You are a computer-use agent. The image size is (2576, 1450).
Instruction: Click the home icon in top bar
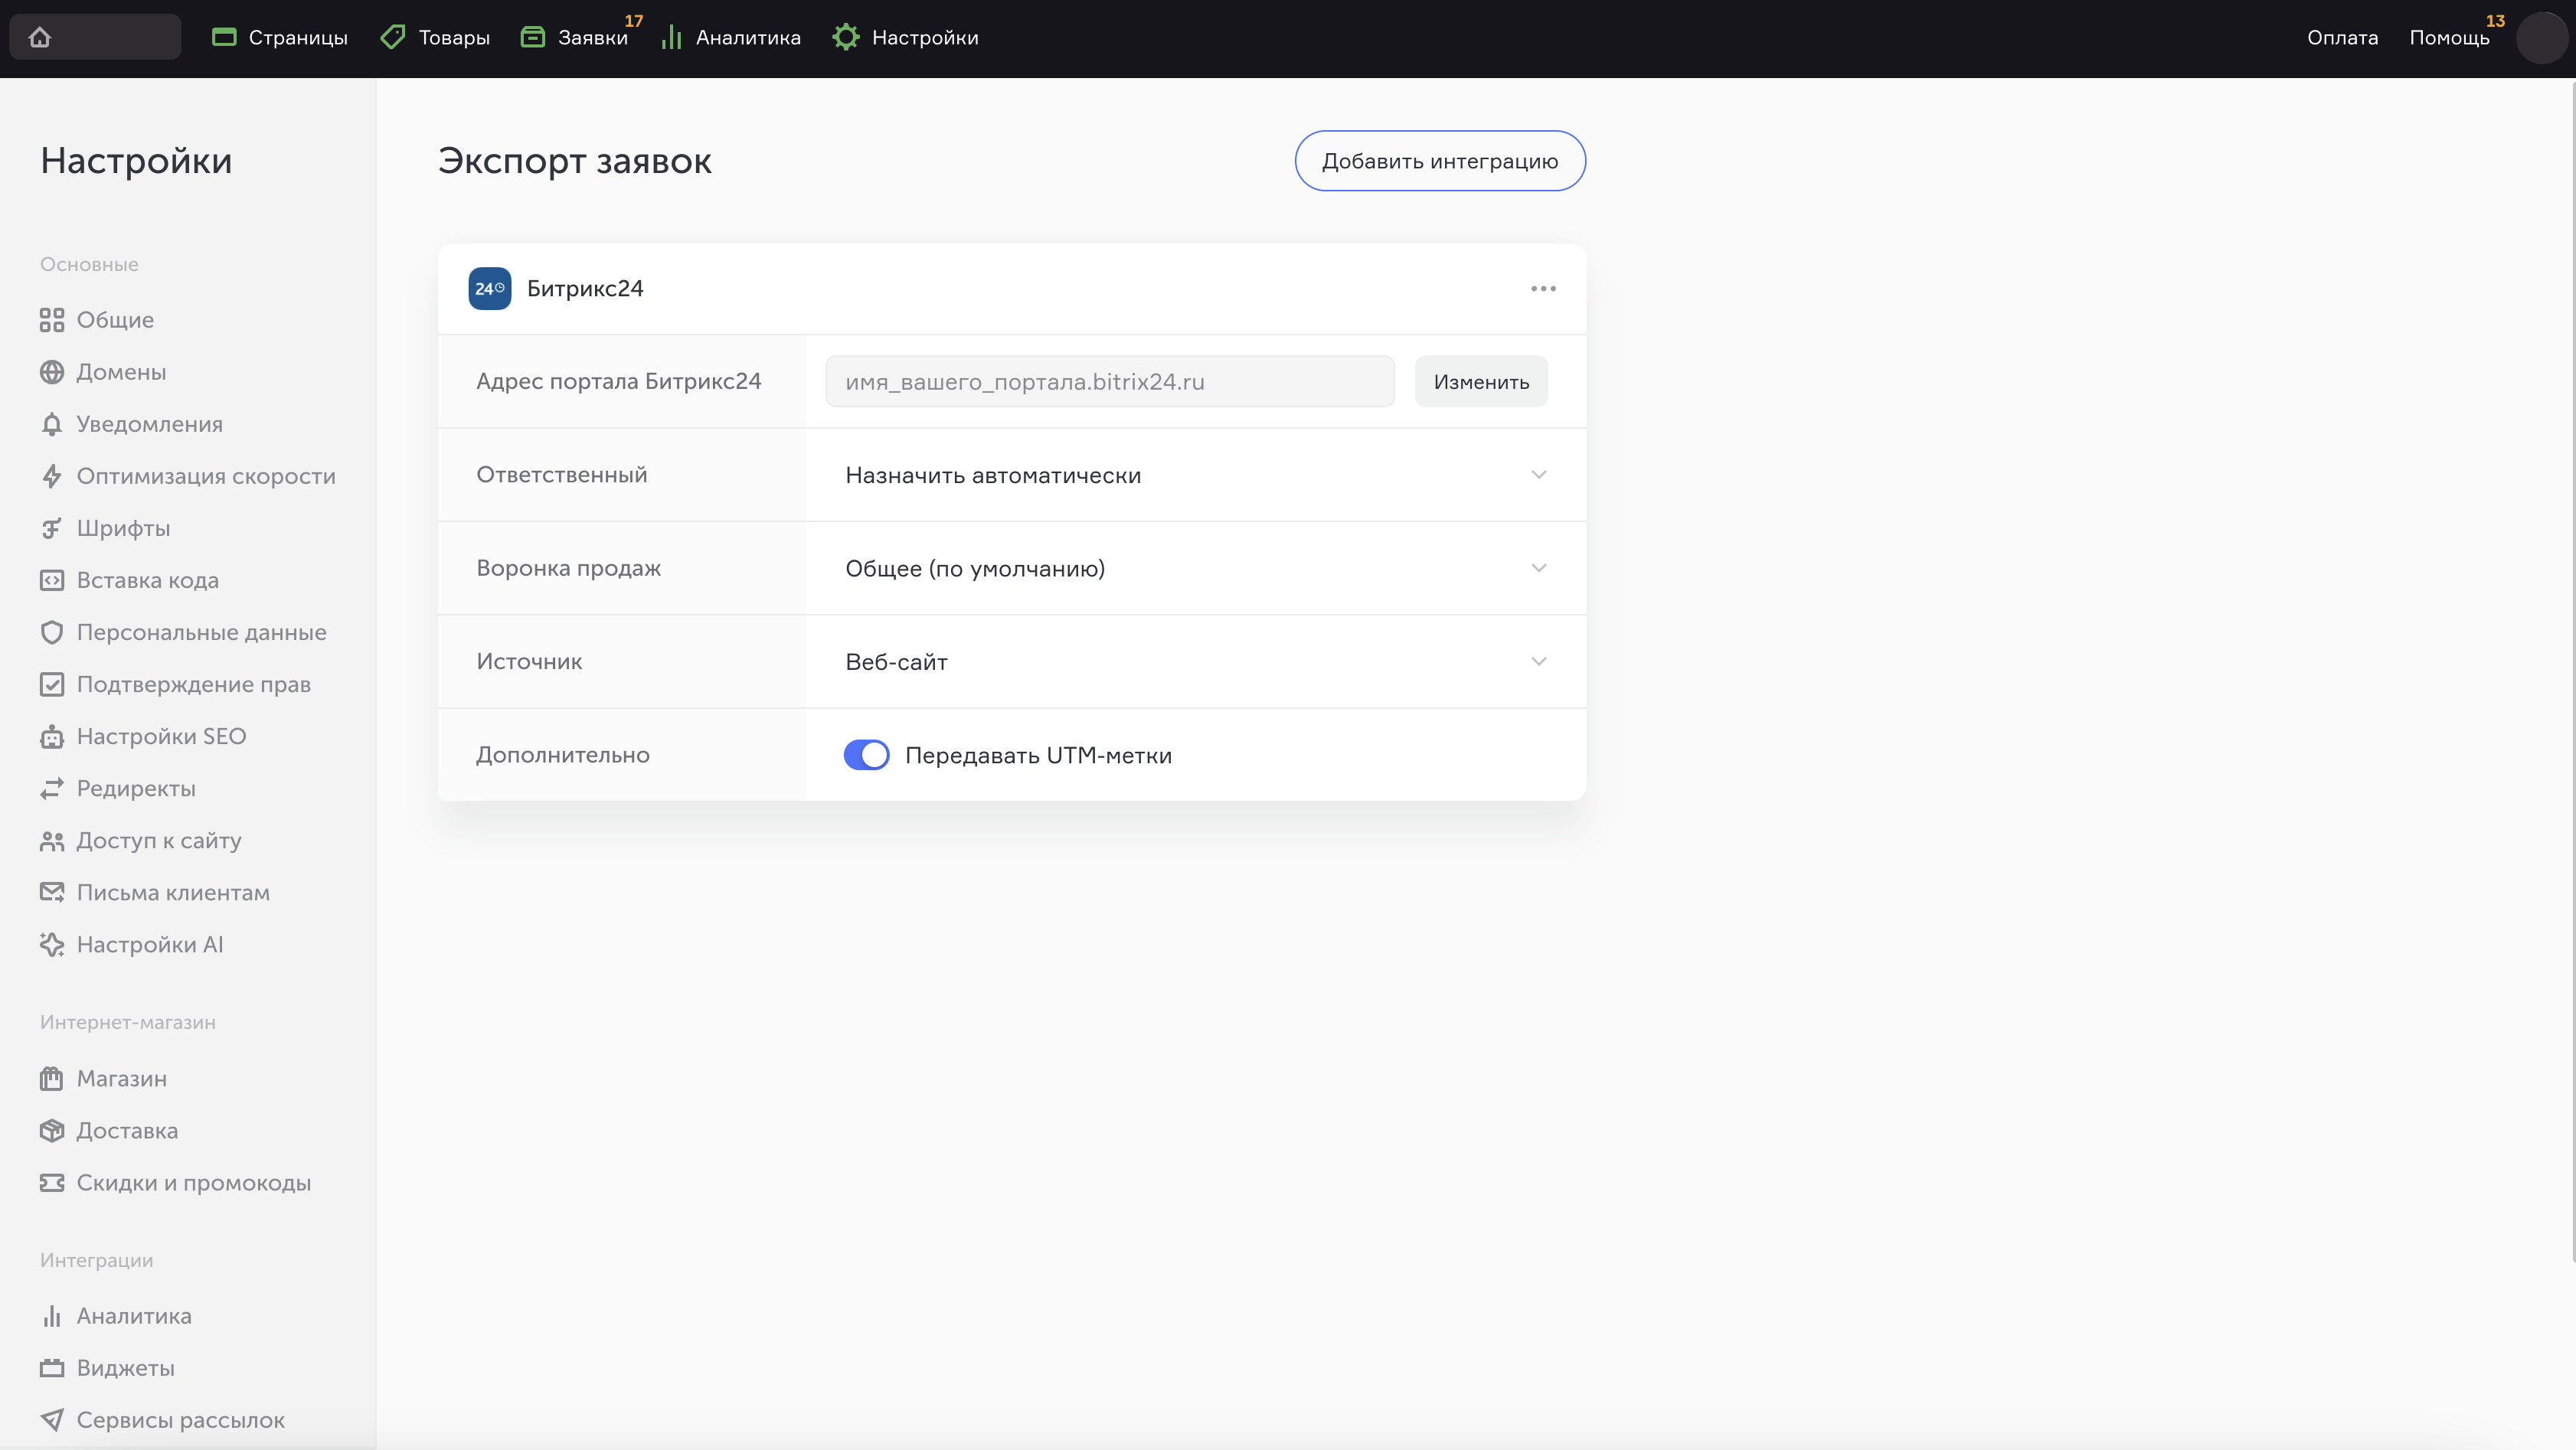(x=40, y=37)
